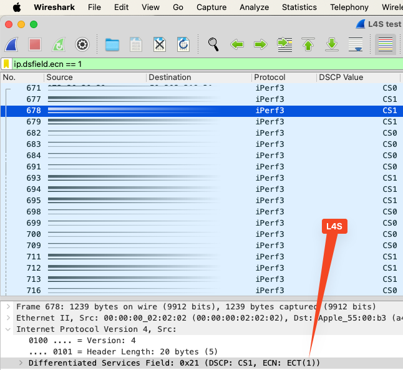403x370 pixels.
Task: Jump to the first packet
Action: tap(308, 44)
